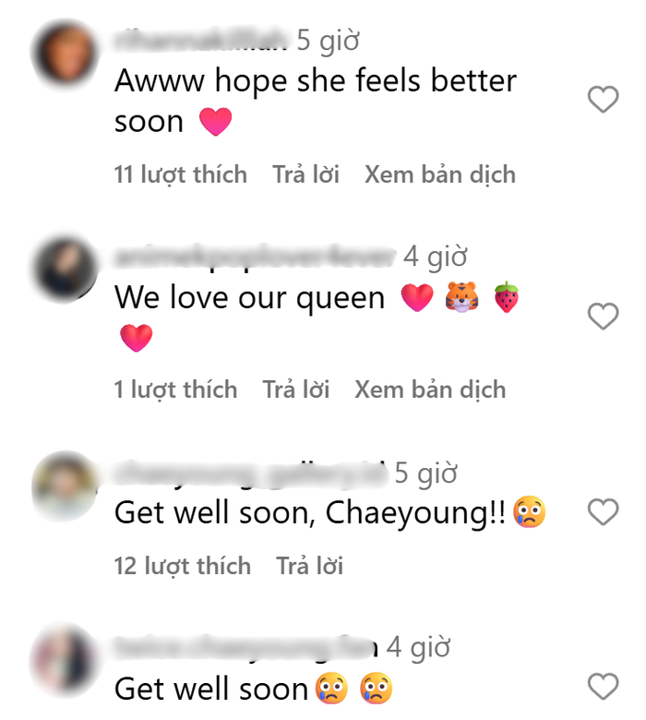Tap heart on 'Get well soon, Chaeyoung!!' comment
This screenshot has height=720, width=646.
pyautogui.click(x=603, y=511)
